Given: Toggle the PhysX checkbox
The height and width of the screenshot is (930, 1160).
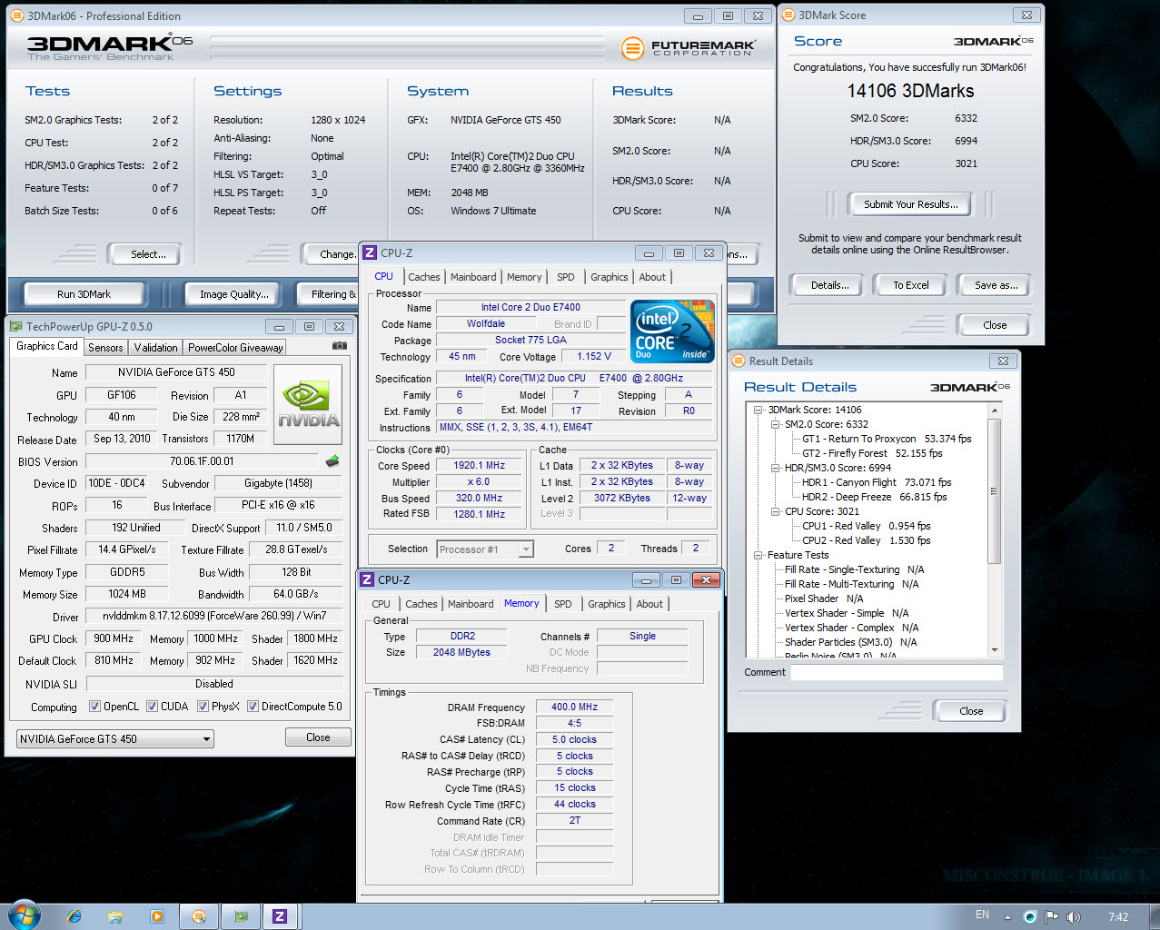Looking at the screenshot, I should (203, 707).
